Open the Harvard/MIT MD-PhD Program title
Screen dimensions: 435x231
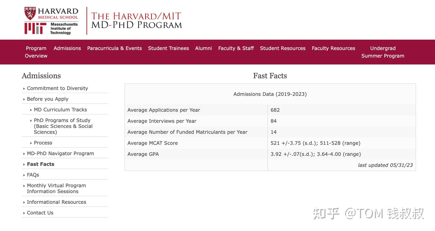(x=137, y=20)
